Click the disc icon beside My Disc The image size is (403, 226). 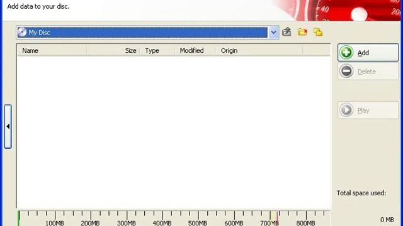(x=22, y=33)
